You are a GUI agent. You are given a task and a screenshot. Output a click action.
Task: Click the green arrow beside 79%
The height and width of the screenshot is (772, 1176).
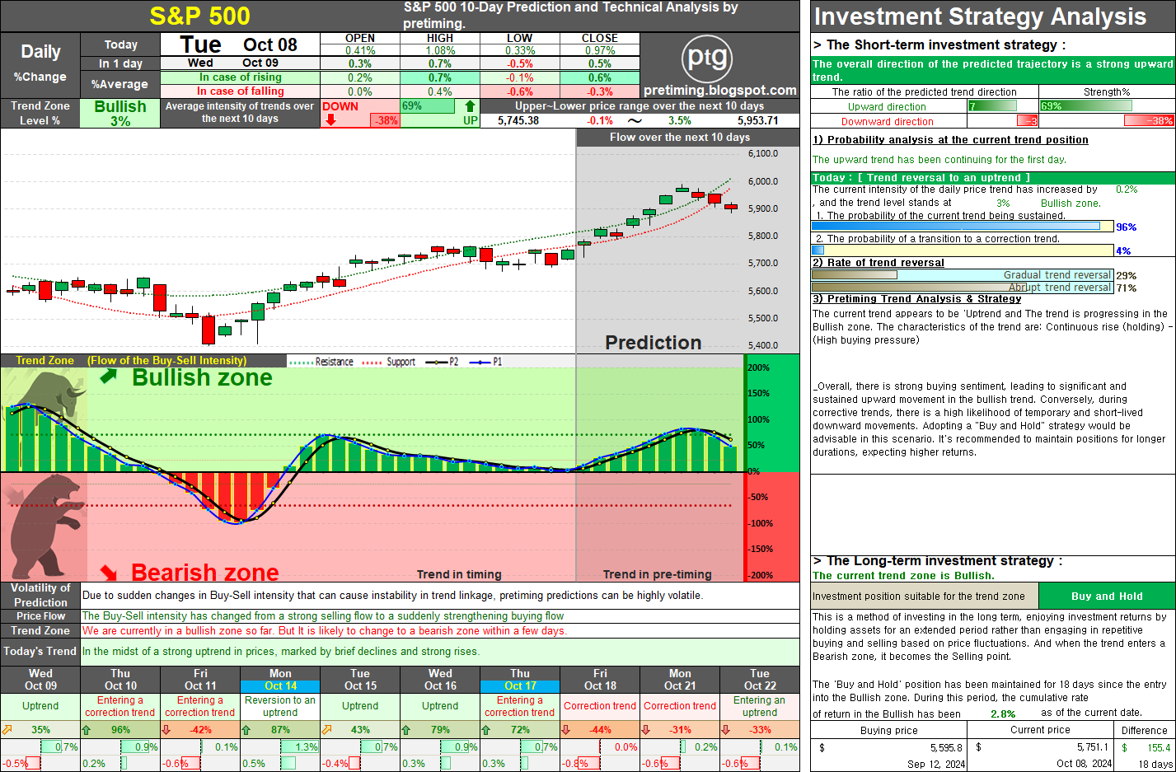[406, 730]
